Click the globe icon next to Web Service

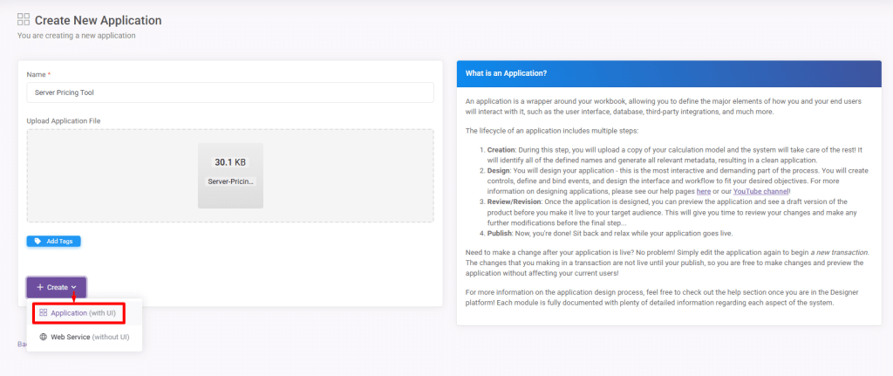pos(43,337)
